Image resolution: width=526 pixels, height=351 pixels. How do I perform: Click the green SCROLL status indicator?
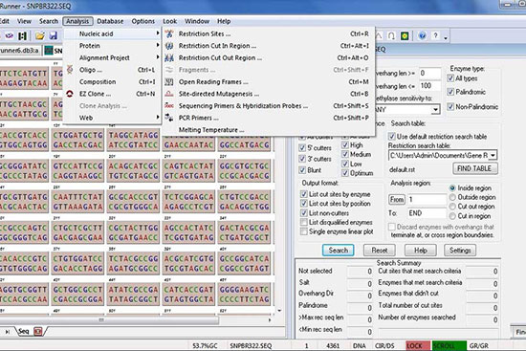tap(449, 345)
